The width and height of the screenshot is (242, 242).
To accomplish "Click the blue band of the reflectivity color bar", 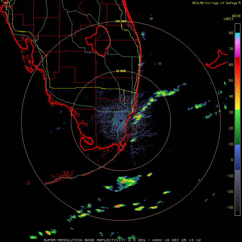I will tap(237, 157).
